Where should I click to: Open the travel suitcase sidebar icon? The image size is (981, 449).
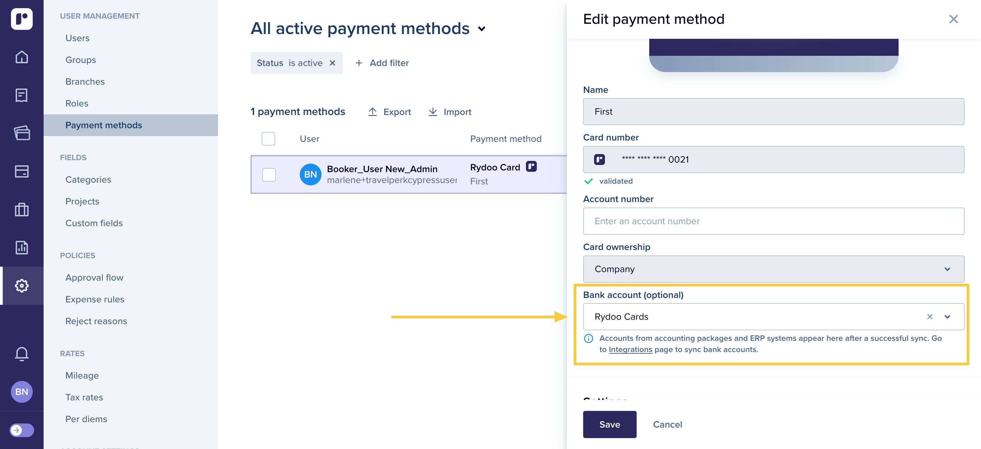(x=22, y=210)
